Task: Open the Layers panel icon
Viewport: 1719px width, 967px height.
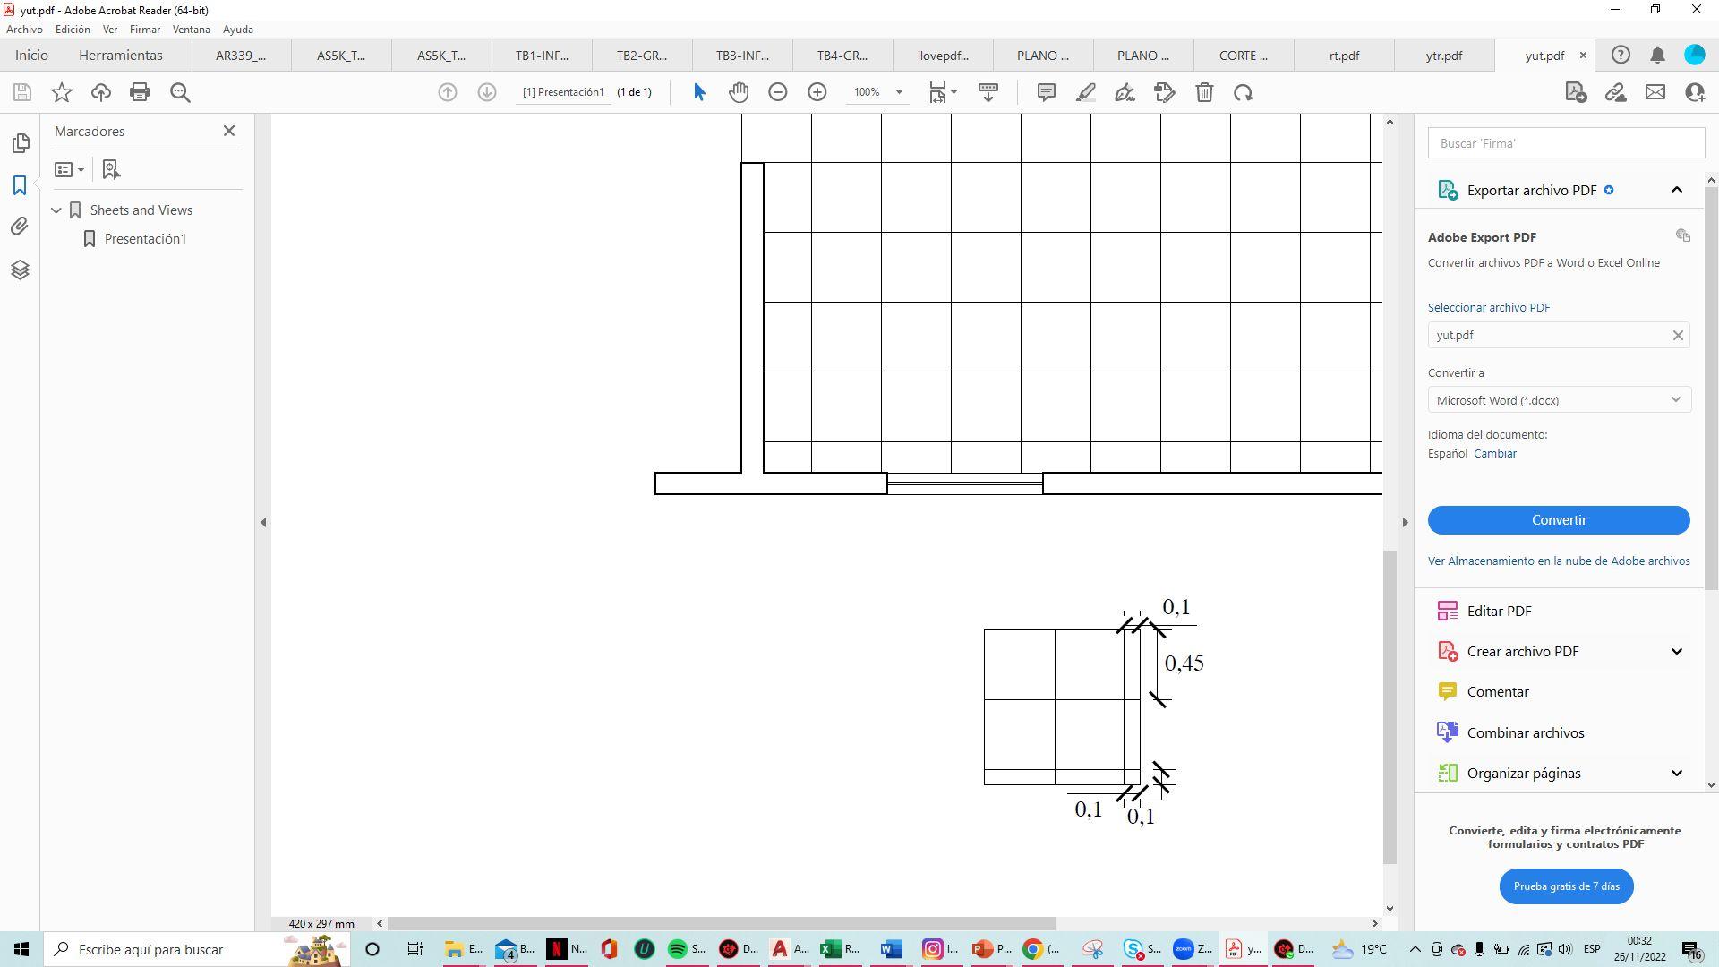Action: [x=20, y=270]
